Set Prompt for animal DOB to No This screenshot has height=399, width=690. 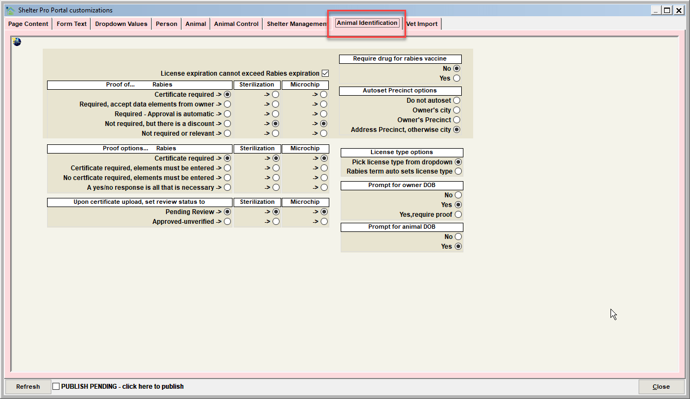[459, 237]
